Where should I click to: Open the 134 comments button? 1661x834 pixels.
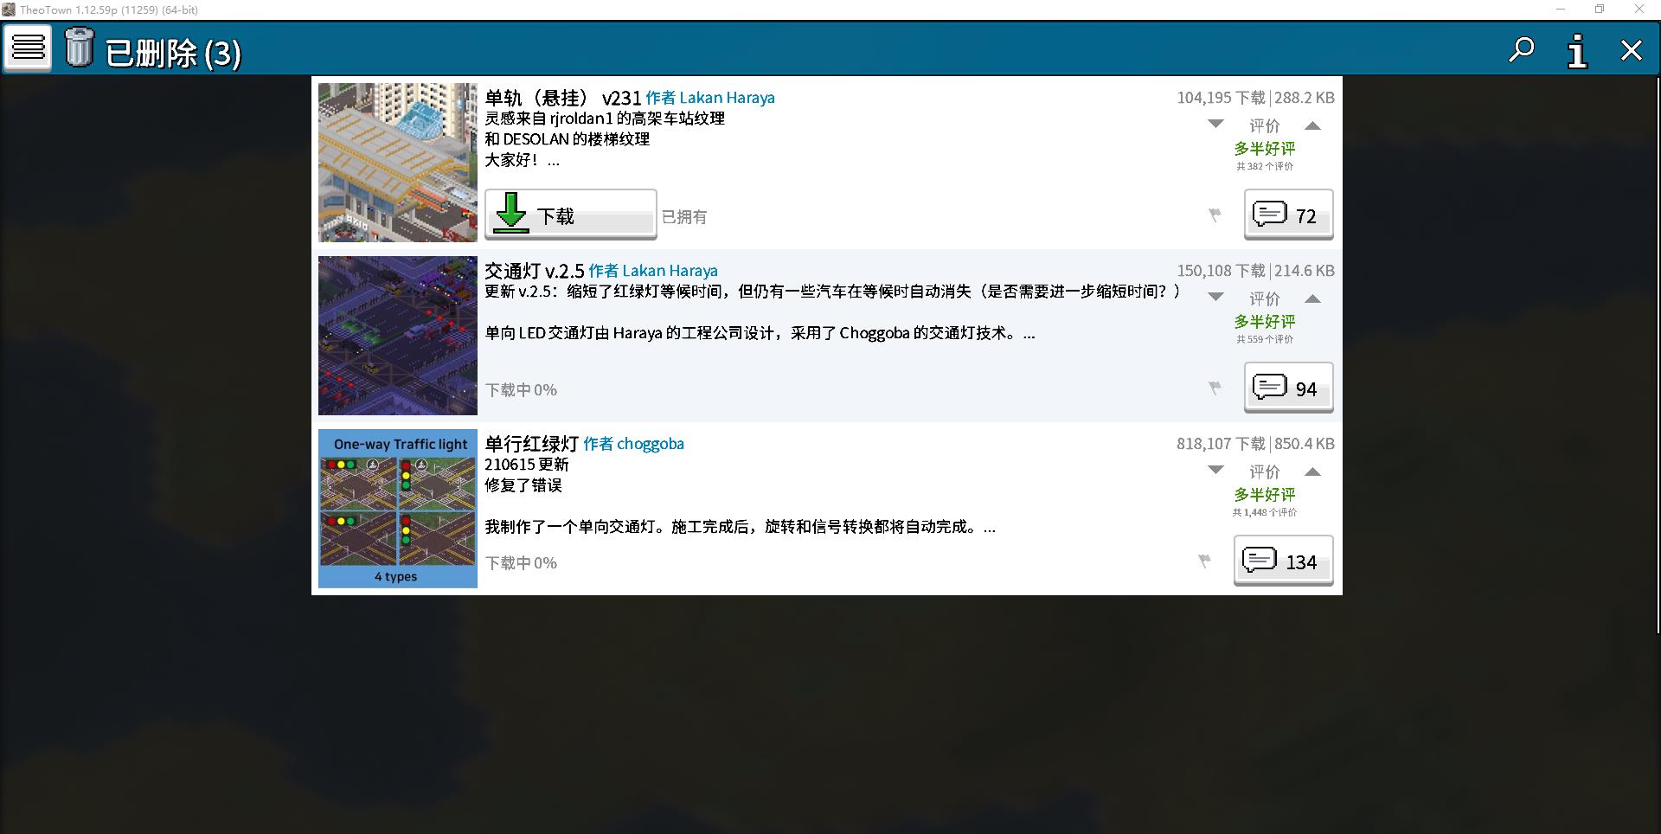tap(1283, 561)
